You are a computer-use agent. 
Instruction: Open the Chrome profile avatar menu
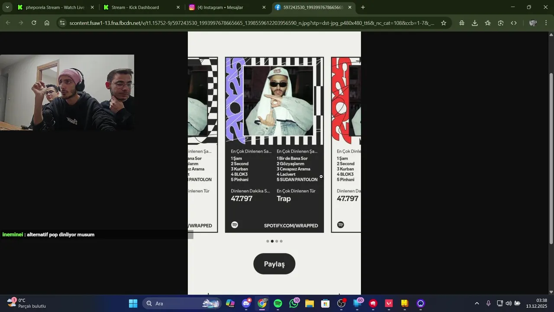pyautogui.click(x=533, y=23)
